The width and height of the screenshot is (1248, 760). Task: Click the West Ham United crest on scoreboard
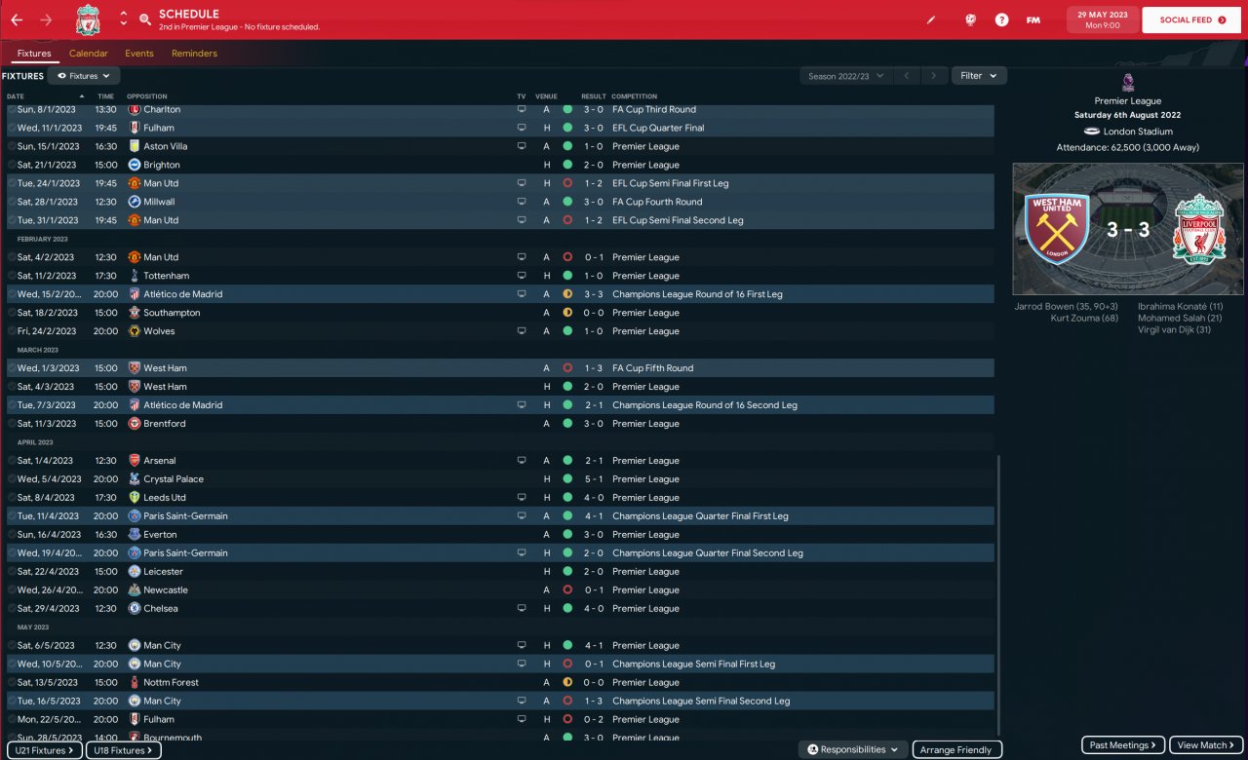(1057, 229)
